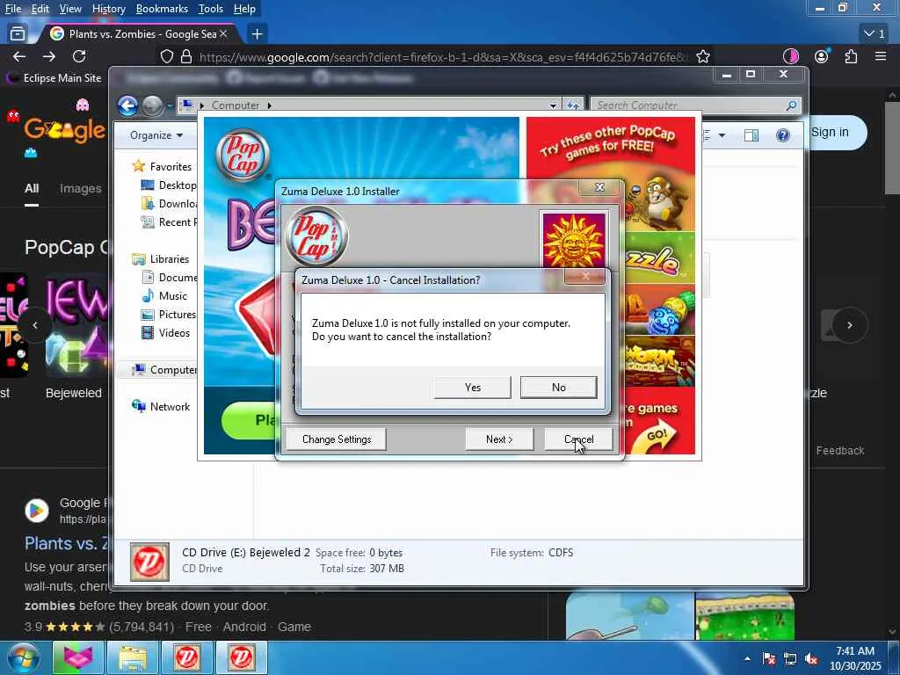Viewport: 900px width, 675px height.
Task: Click the previous carousel arrow
Action: point(35,325)
